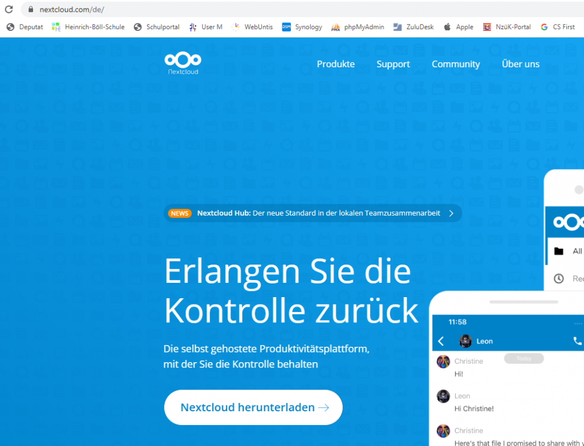Click the orange NEWS badge

(180, 213)
